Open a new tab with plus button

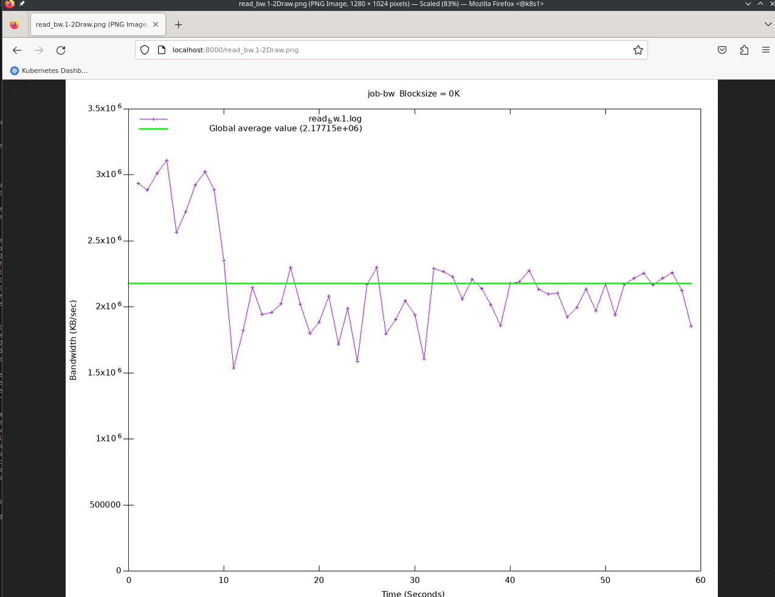(178, 24)
